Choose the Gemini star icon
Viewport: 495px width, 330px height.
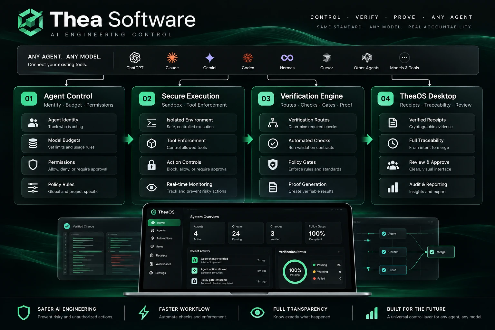pos(210,58)
